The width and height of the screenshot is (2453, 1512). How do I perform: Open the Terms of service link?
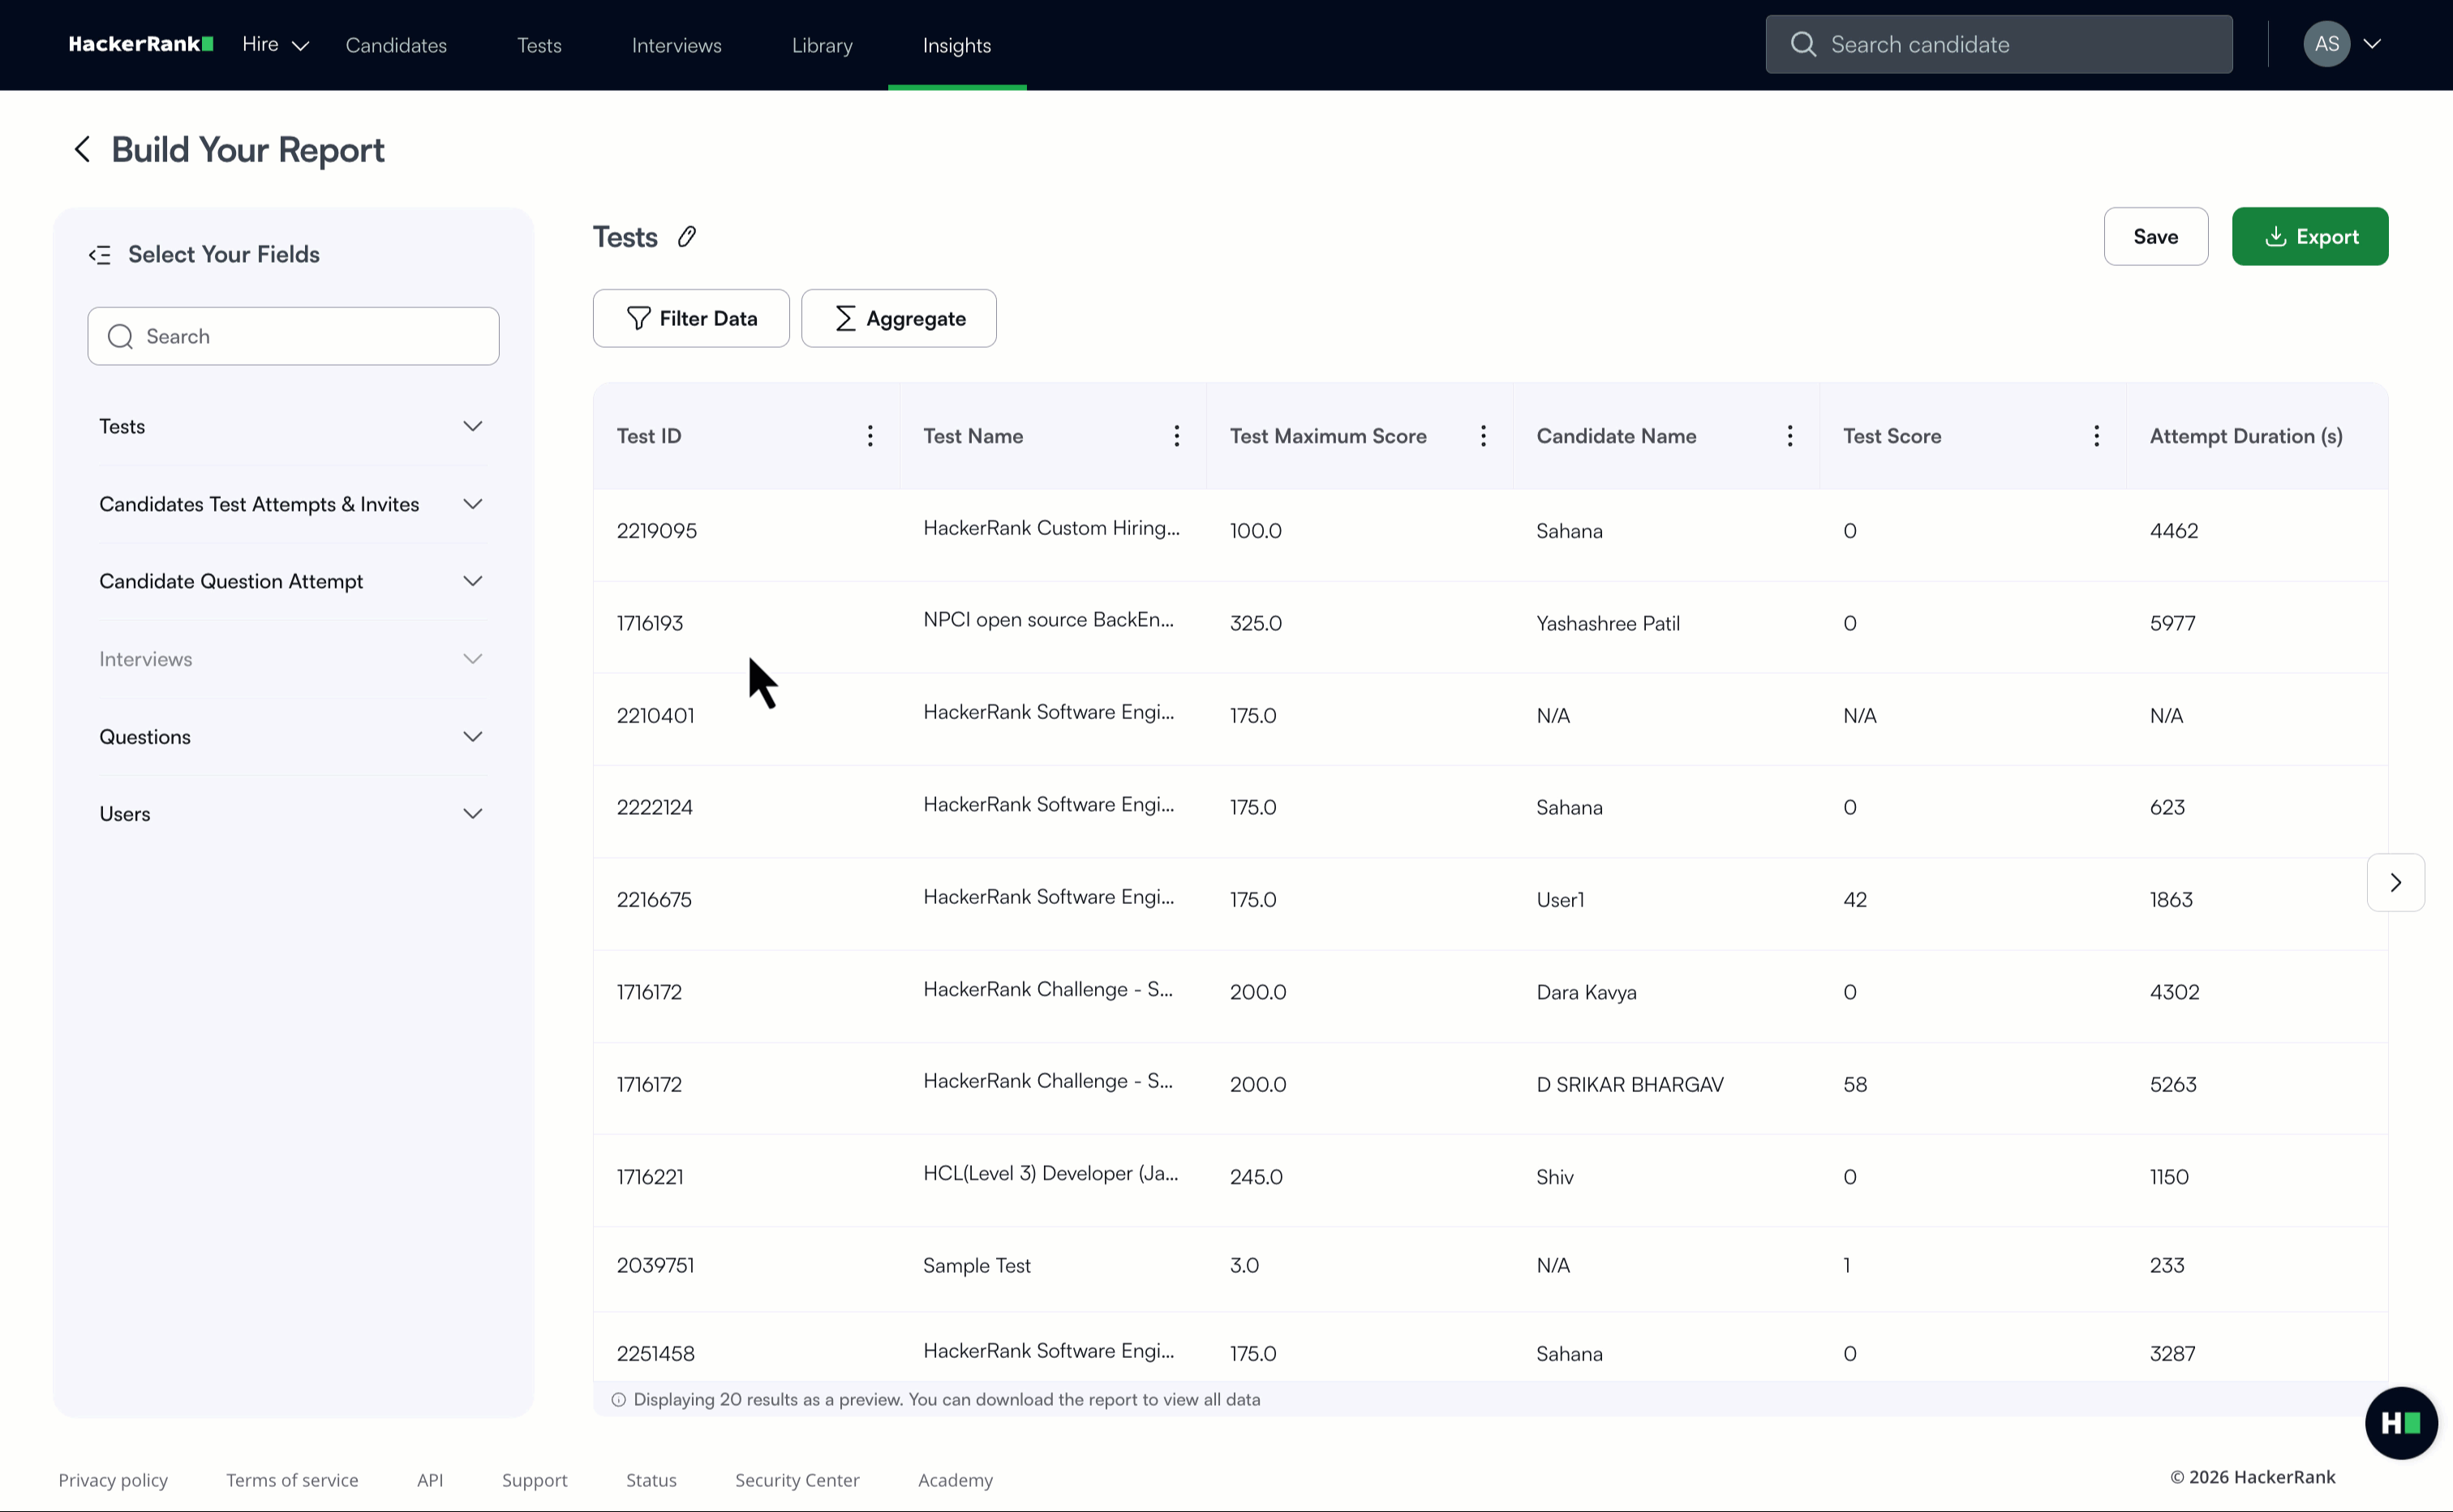[291, 1480]
